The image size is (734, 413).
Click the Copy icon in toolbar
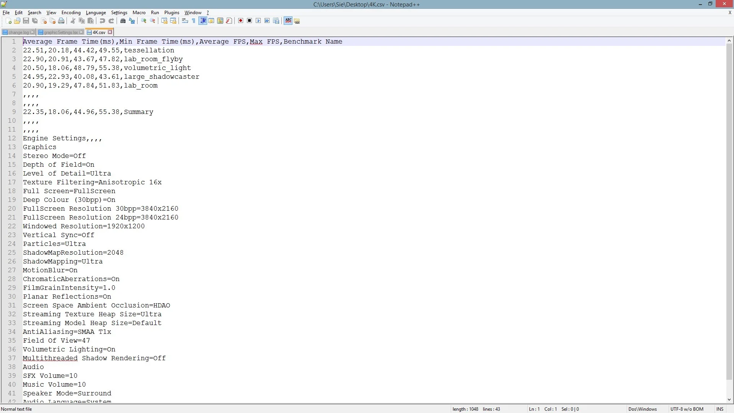point(82,21)
